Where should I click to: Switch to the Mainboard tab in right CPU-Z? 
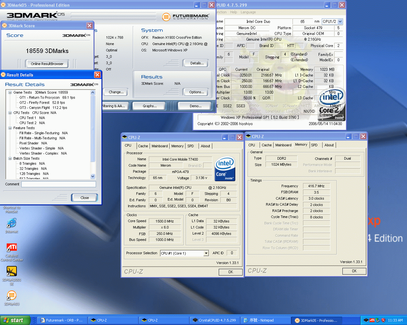coord(283,145)
